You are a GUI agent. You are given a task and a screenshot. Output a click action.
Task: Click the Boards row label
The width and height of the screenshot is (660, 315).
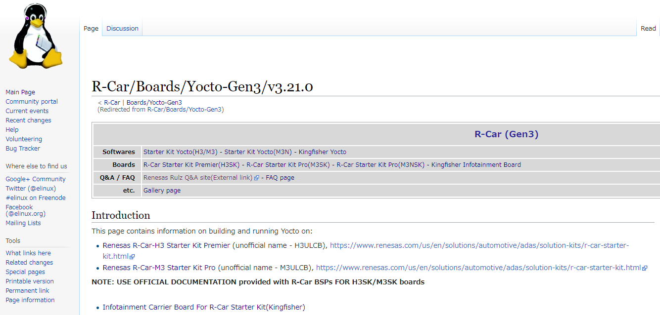[124, 165]
